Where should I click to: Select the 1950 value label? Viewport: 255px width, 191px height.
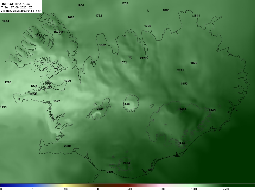point(184,84)
